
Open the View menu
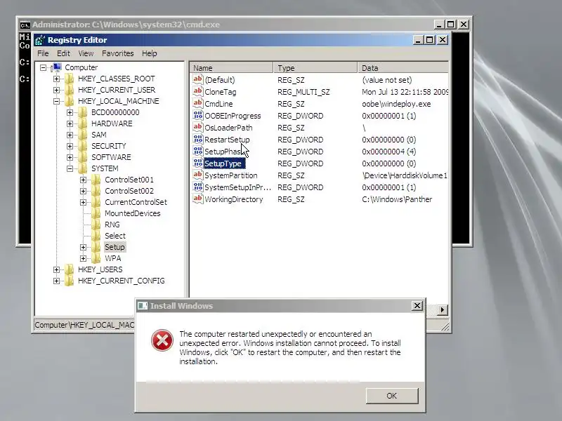pyautogui.click(x=86, y=53)
